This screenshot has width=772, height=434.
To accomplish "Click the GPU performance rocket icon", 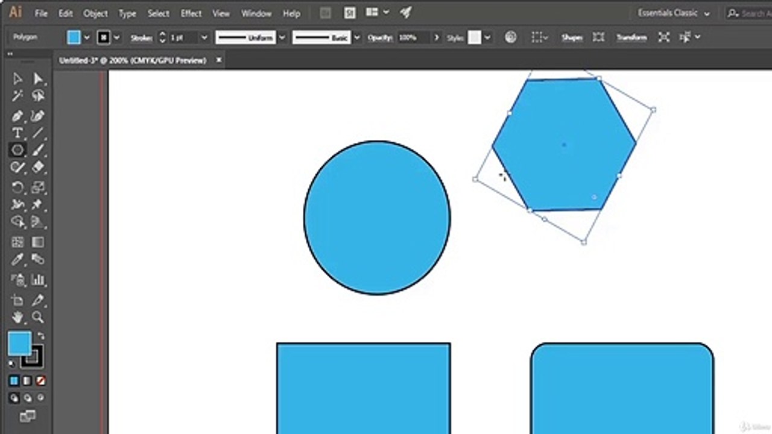I will coord(407,13).
